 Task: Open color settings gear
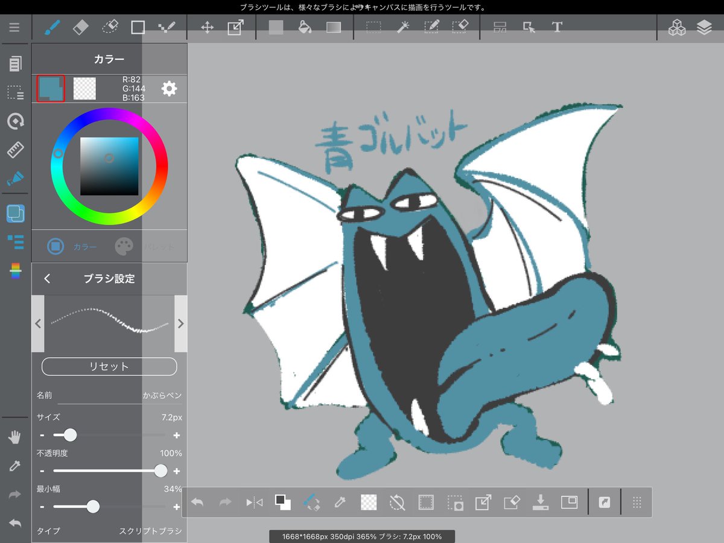pyautogui.click(x=170, y=89)
